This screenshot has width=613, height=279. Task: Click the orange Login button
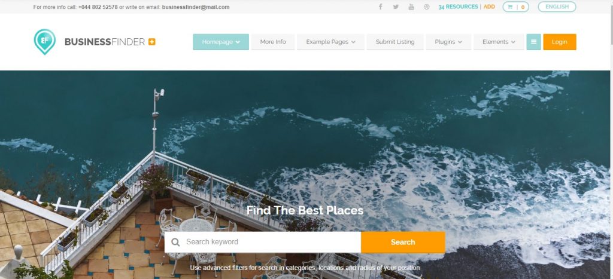560,42
